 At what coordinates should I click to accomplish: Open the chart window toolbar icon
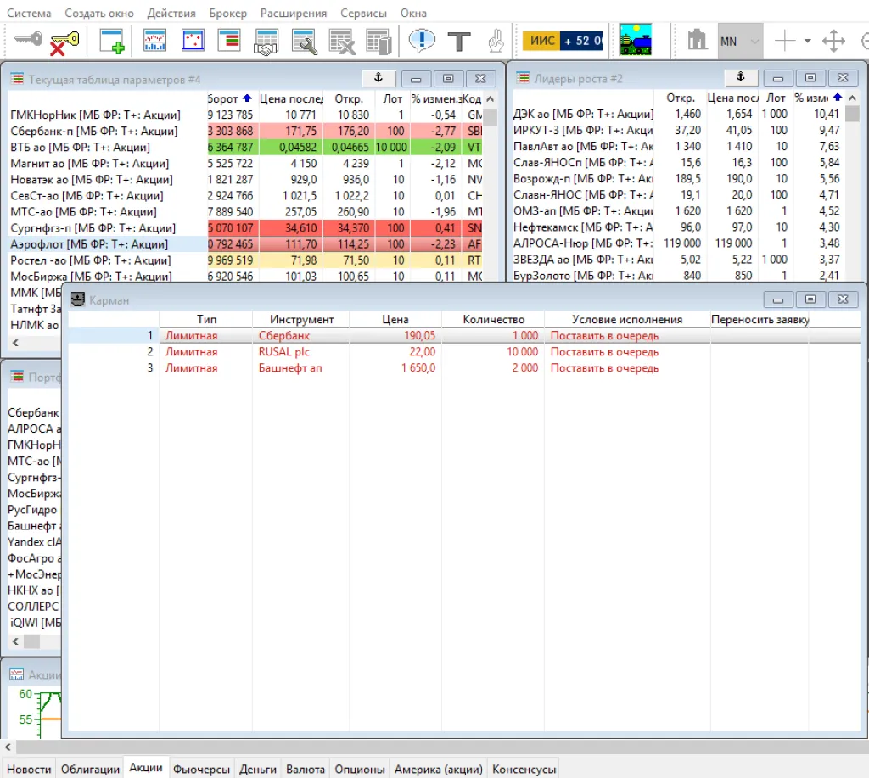[x=154, y=41]
